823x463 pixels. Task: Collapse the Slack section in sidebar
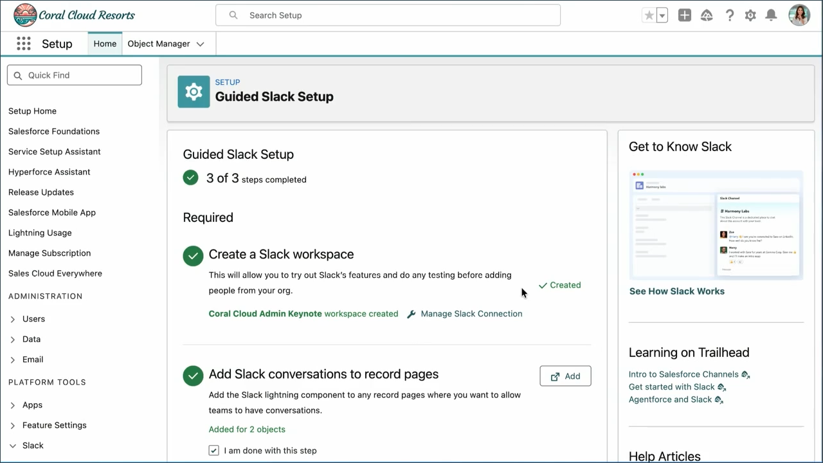pos(13,446)
